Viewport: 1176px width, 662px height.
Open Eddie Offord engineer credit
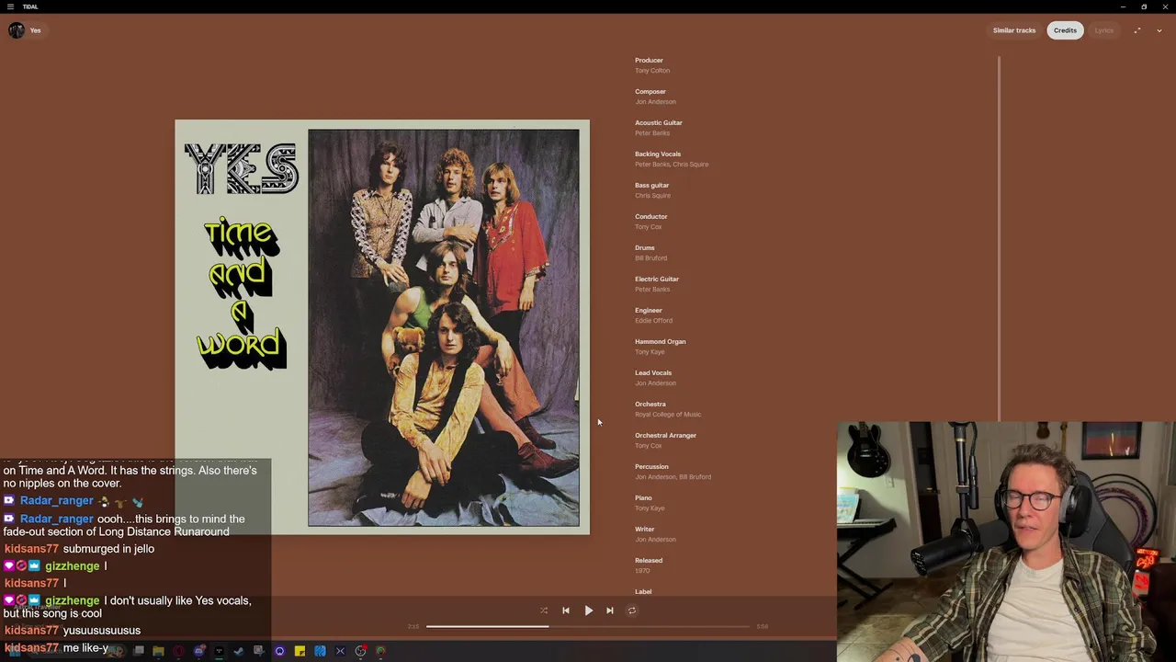654,321
